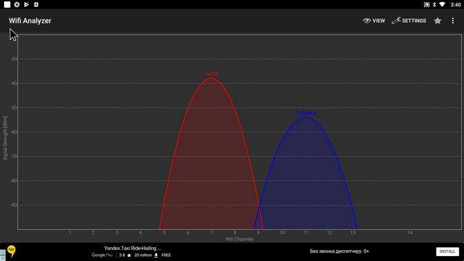Close the ad using X icon
464x261 pixels.
(2, 258)
